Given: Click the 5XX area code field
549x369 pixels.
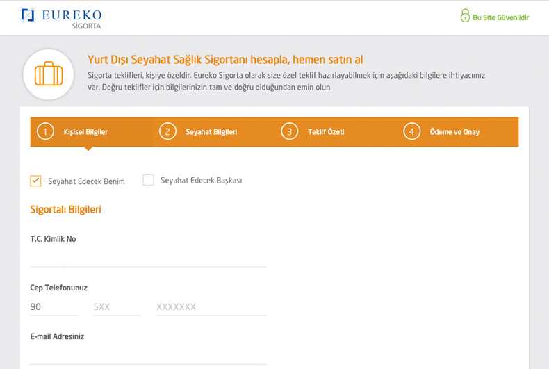Looking at the screenshot, I should (117, 307).
